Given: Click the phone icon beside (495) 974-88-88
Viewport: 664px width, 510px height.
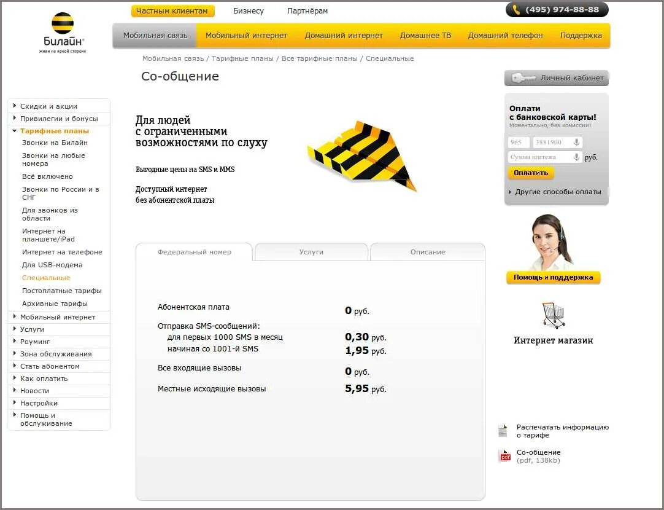Looking at the screenshot, I should pyautogui.click(x=515, y=9).
